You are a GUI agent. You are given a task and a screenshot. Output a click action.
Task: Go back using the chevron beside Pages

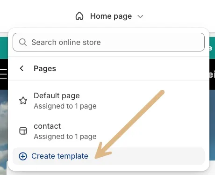coord(22,68)
